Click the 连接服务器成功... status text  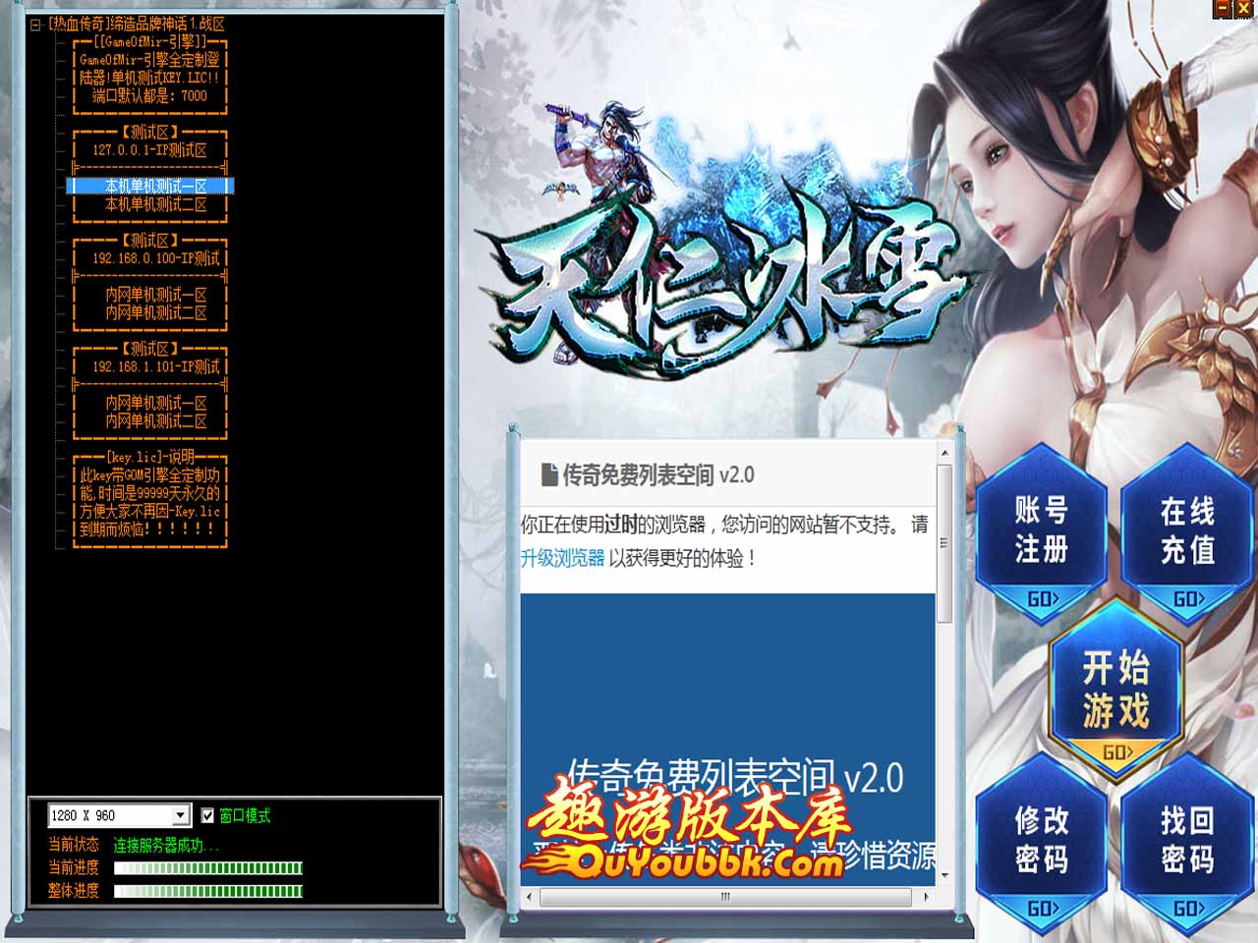pyautogui.click(x=166, y=845)
